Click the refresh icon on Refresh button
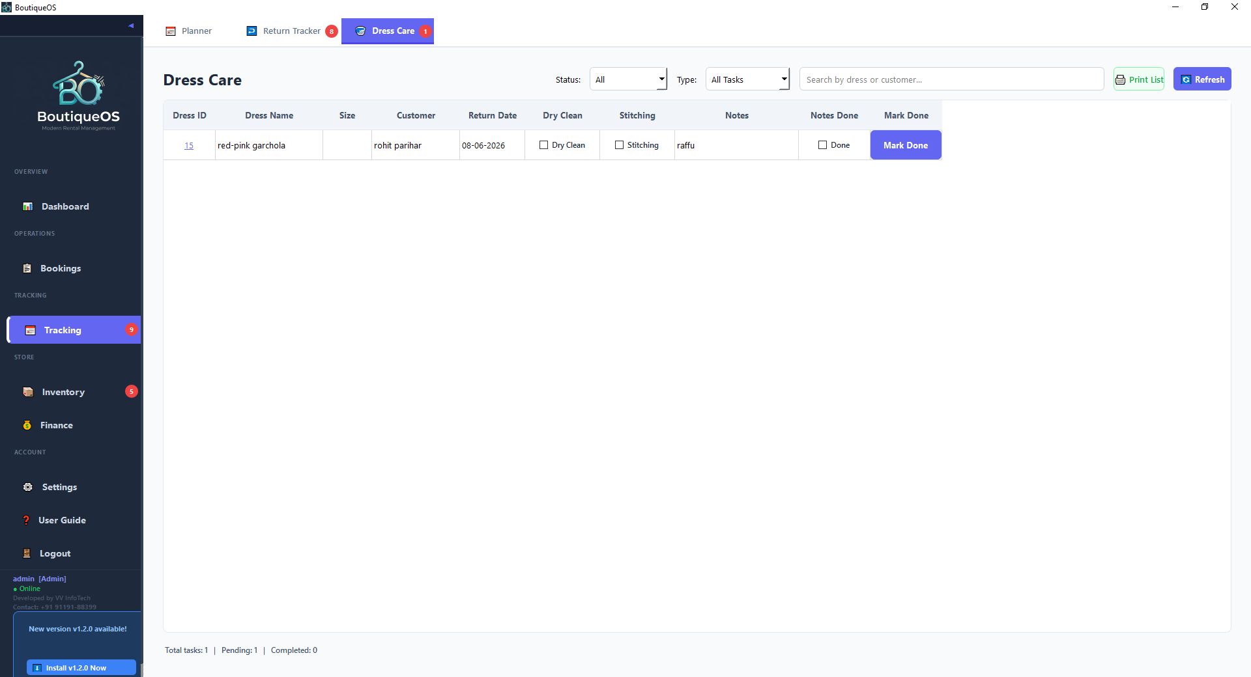The image size is (1251, 677). [x=1186, y=79]
